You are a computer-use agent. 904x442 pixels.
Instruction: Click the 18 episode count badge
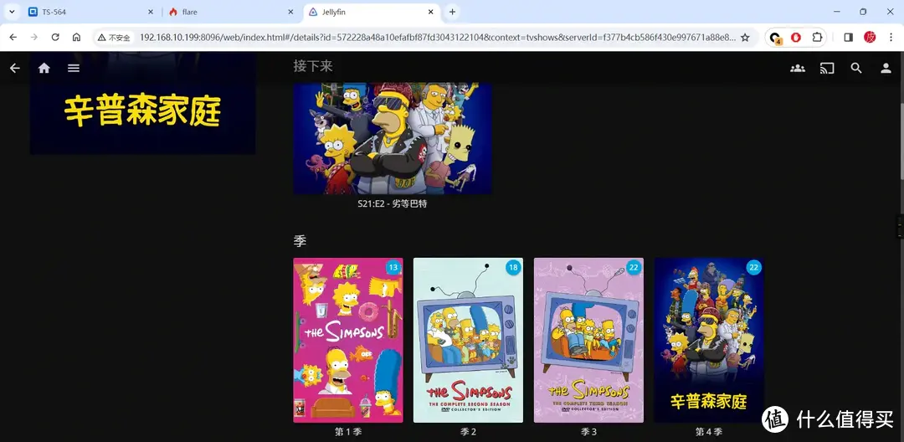(x=513, y=267)
